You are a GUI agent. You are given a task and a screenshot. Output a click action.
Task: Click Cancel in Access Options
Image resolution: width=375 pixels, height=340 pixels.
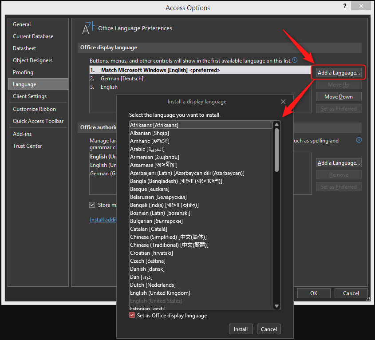click(351, 293)
